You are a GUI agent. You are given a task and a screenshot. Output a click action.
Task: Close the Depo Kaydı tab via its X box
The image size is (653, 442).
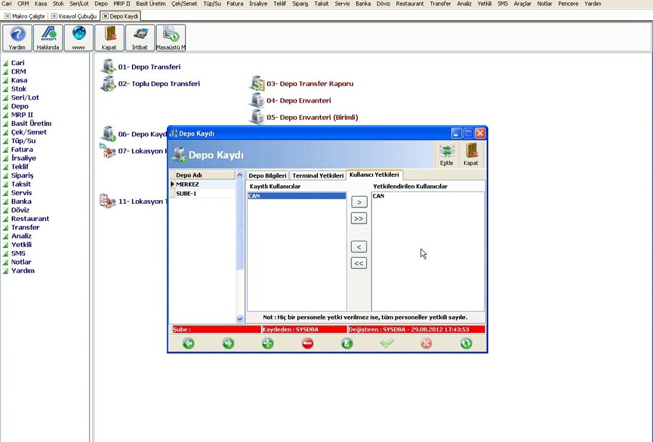[106, 16]
